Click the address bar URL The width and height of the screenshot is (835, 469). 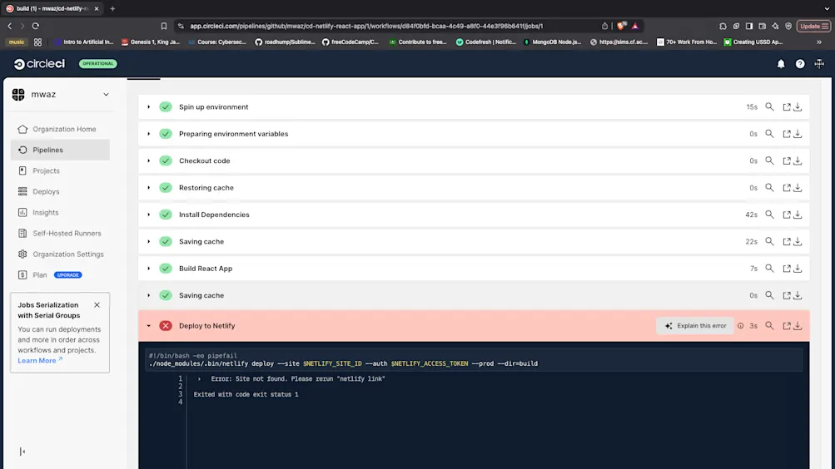point(366,26)
